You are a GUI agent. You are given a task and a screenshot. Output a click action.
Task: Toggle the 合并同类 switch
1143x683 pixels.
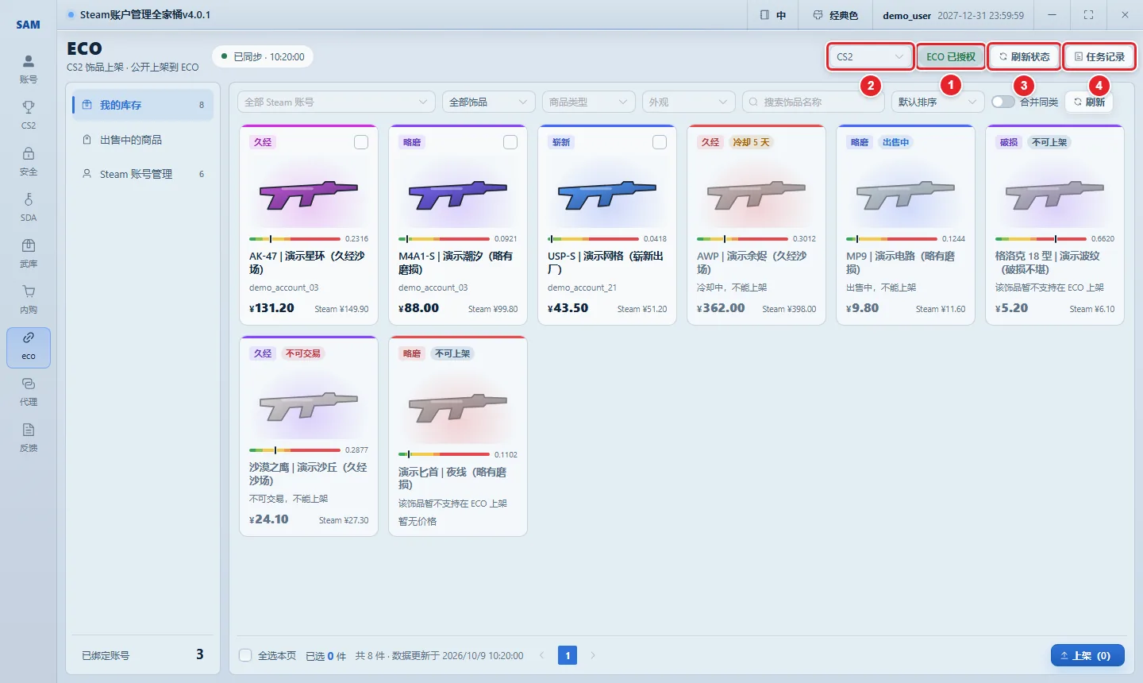tap(1003, 102)
